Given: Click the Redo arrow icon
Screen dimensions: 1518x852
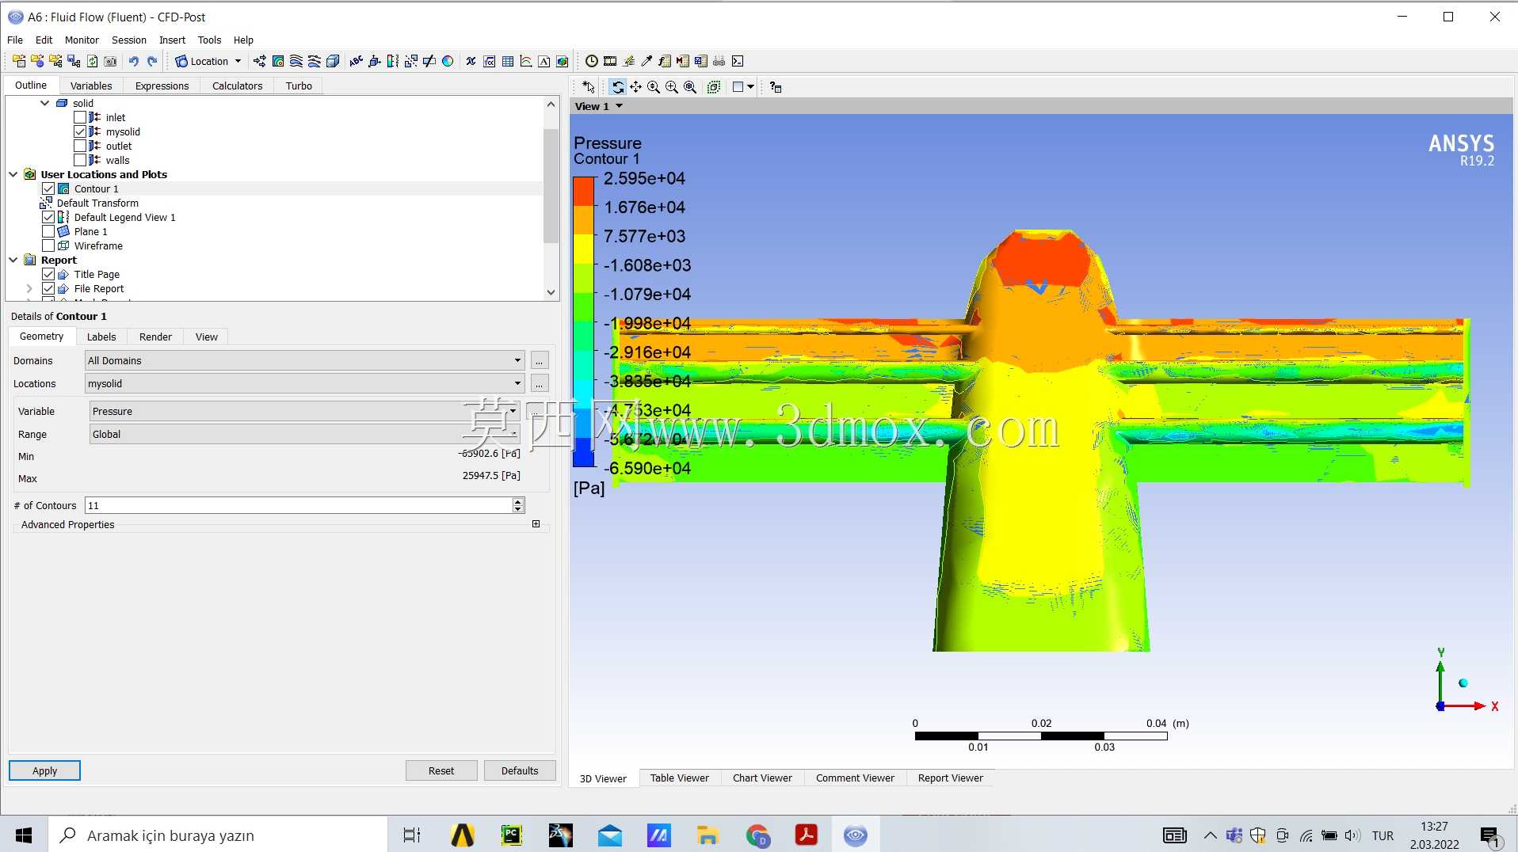Looking at the screenshot, I should [x=152, y=61].
